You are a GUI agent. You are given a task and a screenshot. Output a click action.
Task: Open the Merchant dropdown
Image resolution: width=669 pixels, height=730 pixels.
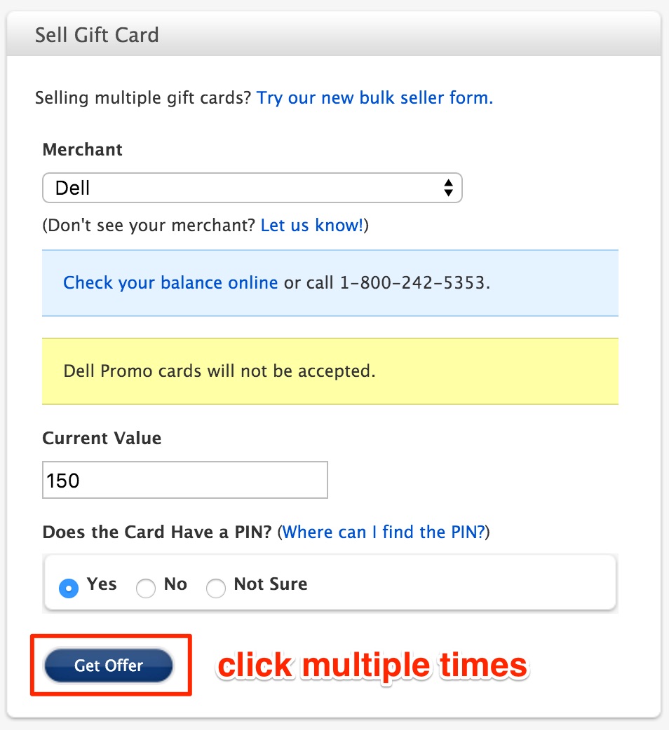(x=252, y=188)
